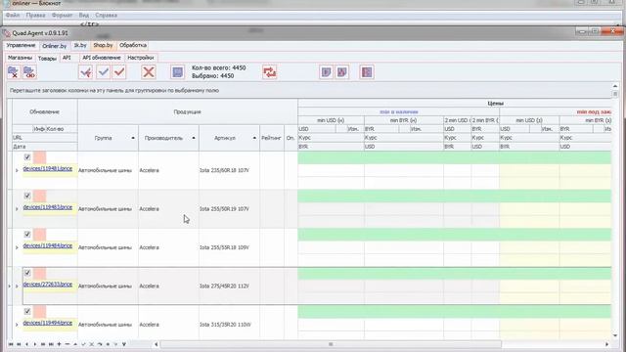Expand row of Iota 255/55R18 109V
The image size is (626, 352).
(x=17, y=247)
